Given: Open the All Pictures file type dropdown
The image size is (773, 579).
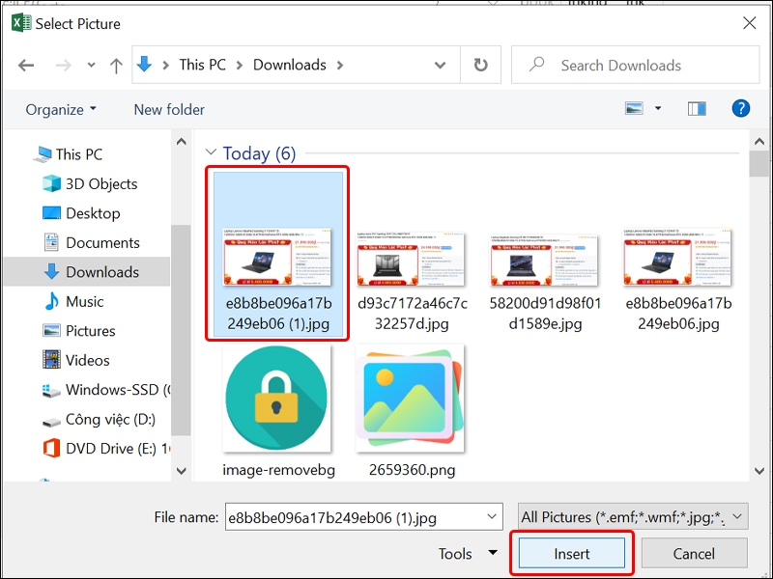Looking at the screenshot, I should click(x=633, y=517).
